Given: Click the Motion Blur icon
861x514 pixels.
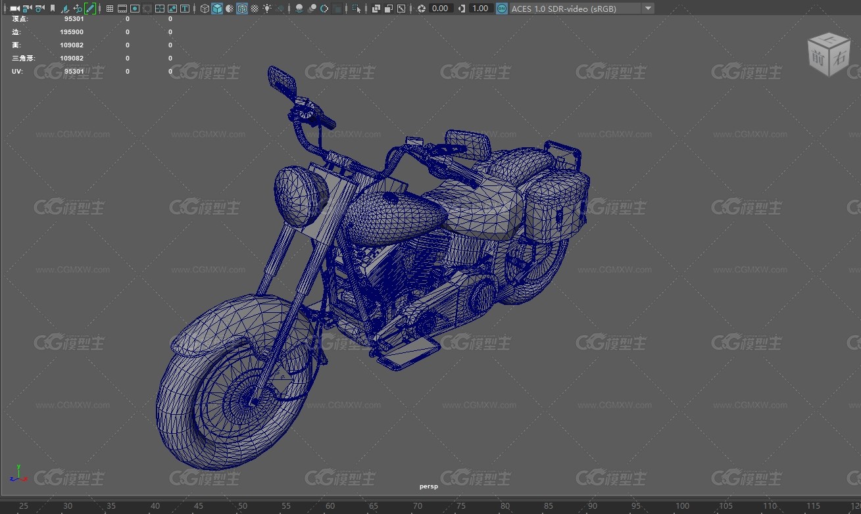Looking at the screenshot, I should tap(312, 9).
